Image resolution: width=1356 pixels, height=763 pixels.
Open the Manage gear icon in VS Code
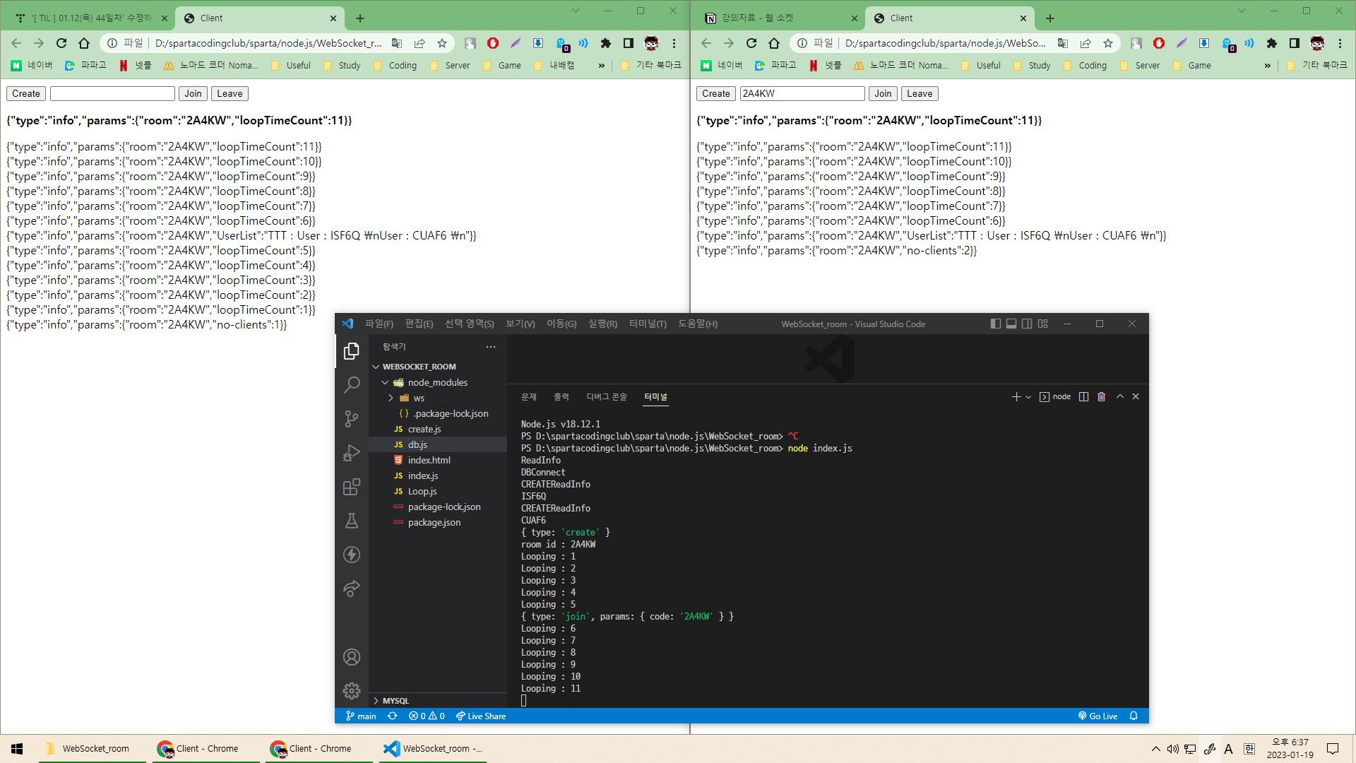(351, 690)
